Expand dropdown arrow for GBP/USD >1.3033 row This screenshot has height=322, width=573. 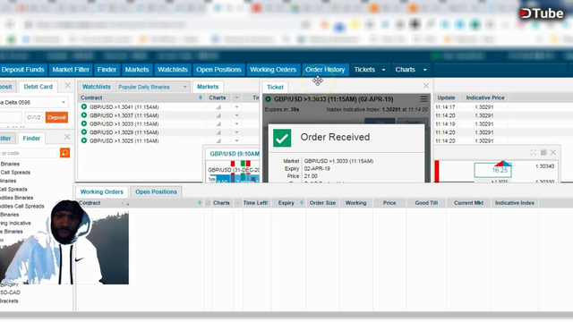[x=236, y=123]
